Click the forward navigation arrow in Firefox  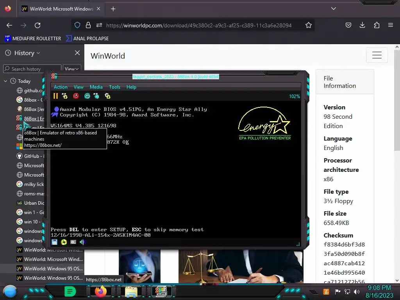tap(23, 25)
